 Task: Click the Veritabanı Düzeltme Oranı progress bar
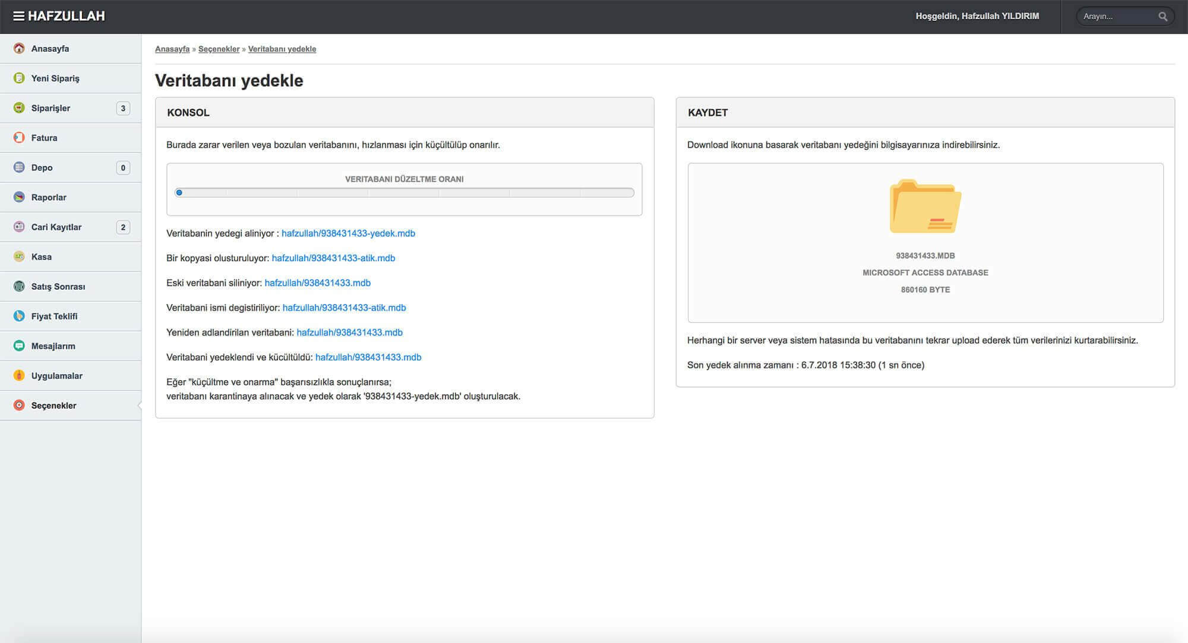pyautogui.click(x=404, y=192)
